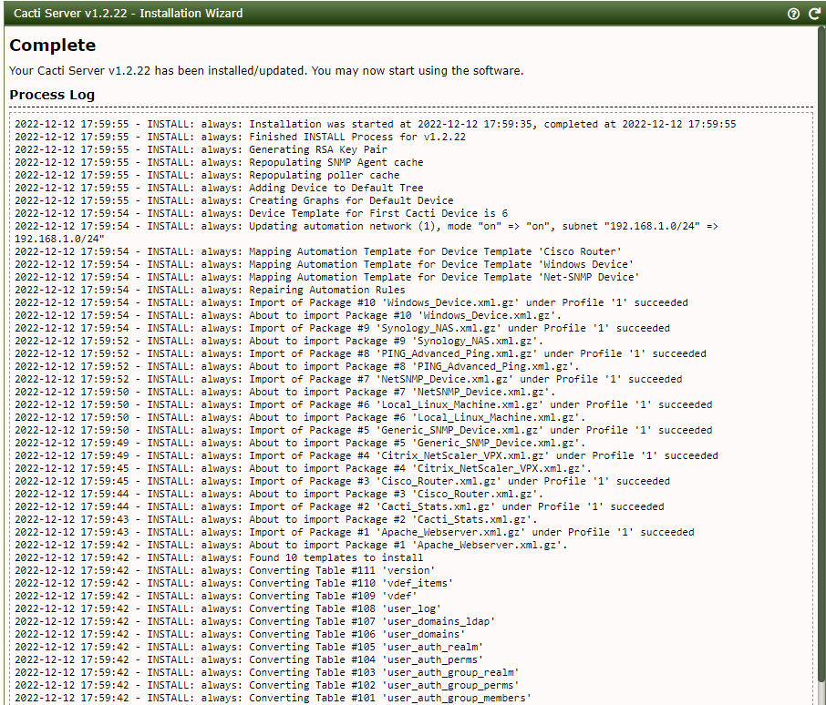Click the 'Process Log' heading
Screen dimensions: 826x705
coord(52,95)
